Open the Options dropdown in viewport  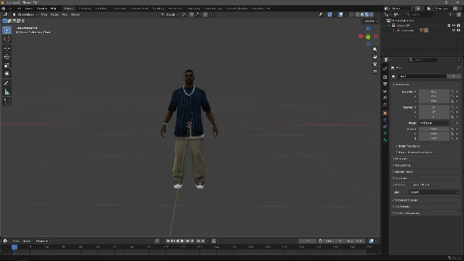pyautogui.click(x=371, y=21)
